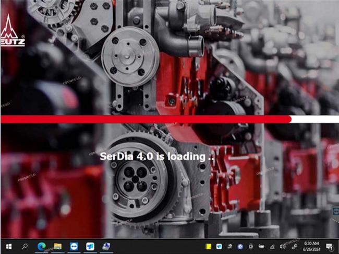Open File Explorer from the taskbar
Screen dimensions: 339x254
(x=57, y=246)
